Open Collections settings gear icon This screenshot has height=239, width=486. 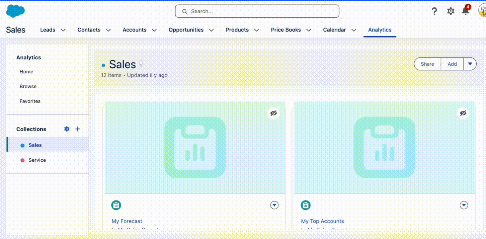tap(67, 129)
